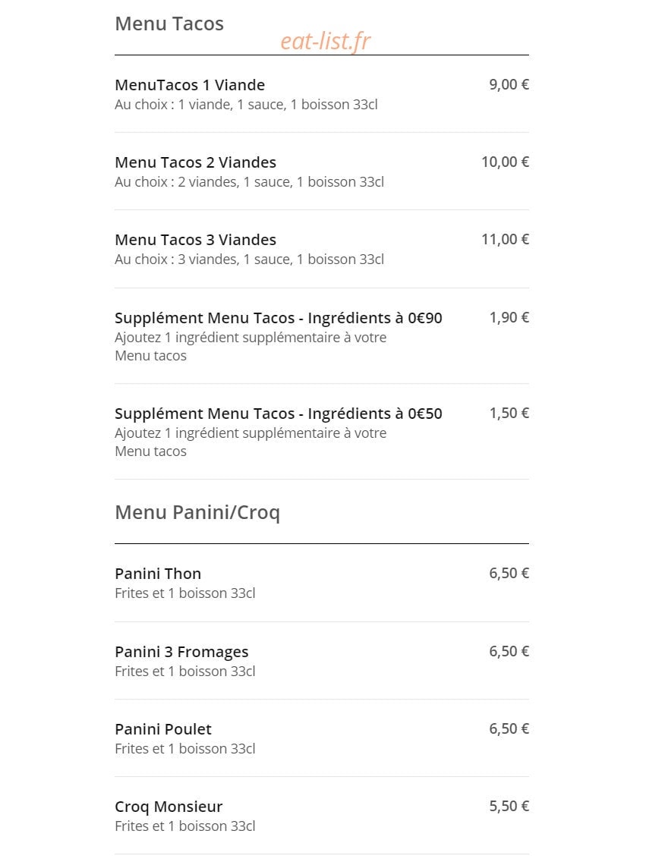Select Menu Tacos 2 Viandes item
Image resolution: width=665 pixels, height=862 pixels.
[x=322, y=171]
